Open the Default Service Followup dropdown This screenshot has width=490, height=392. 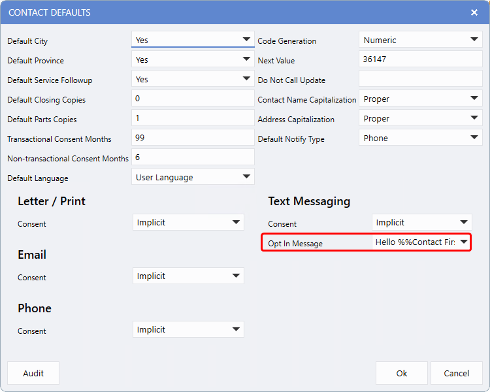pyautogui.click(x=192, y=79)
